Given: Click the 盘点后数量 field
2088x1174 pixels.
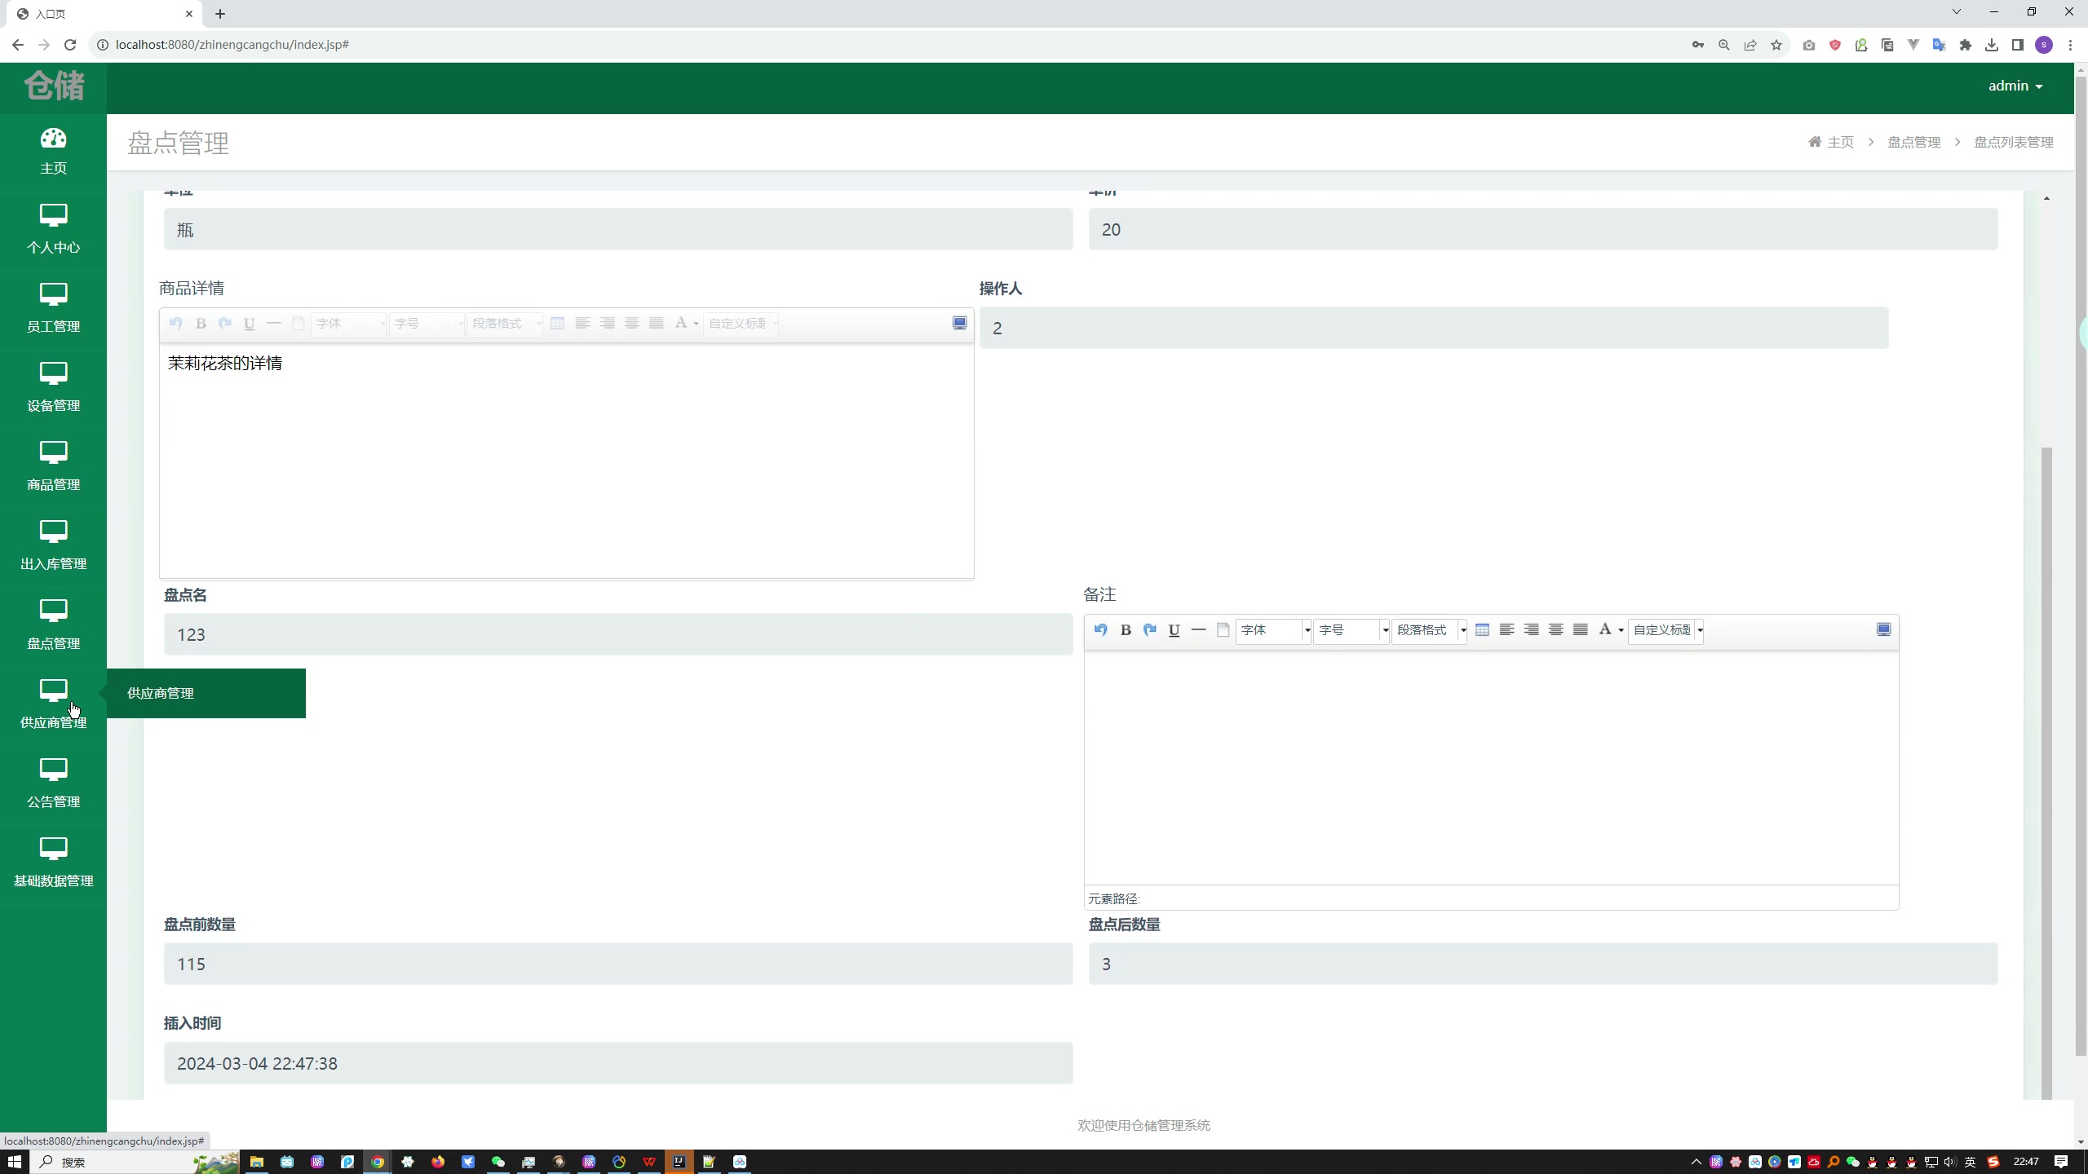Looking at the screenshot, I should 1543,964.
